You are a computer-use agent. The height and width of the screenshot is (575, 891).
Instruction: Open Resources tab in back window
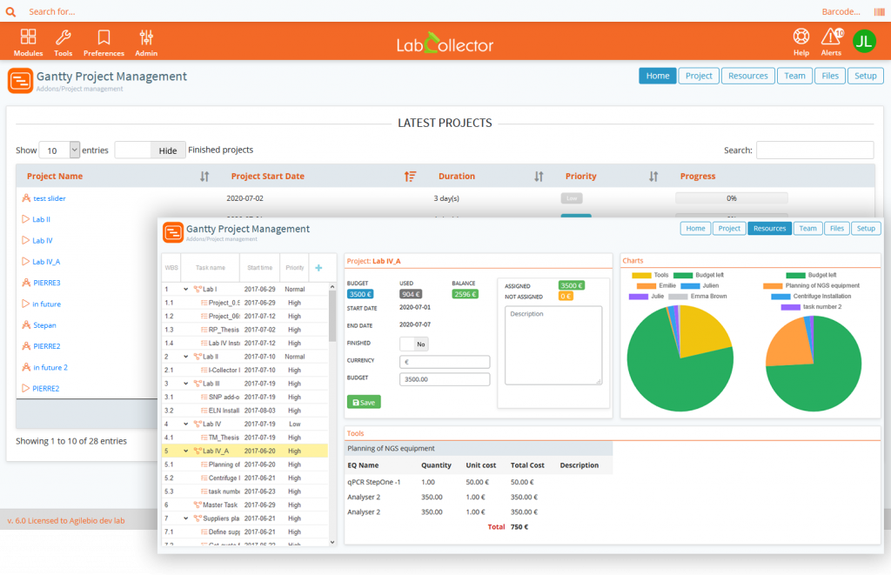tap(747, 76)
